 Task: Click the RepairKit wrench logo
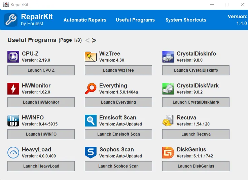11,20
